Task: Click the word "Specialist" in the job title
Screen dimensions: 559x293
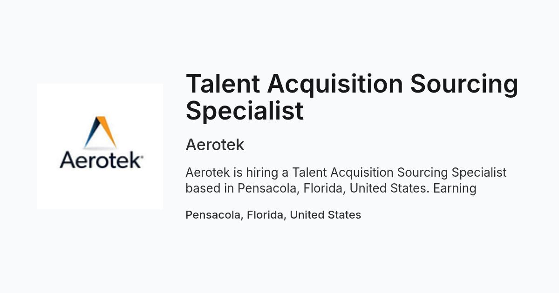Action: 245,111
